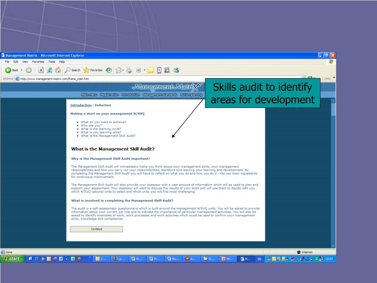Expand the Links toolbar chevron
The height and width of the screenshot is (283, 377).
(x=334, y=77)
